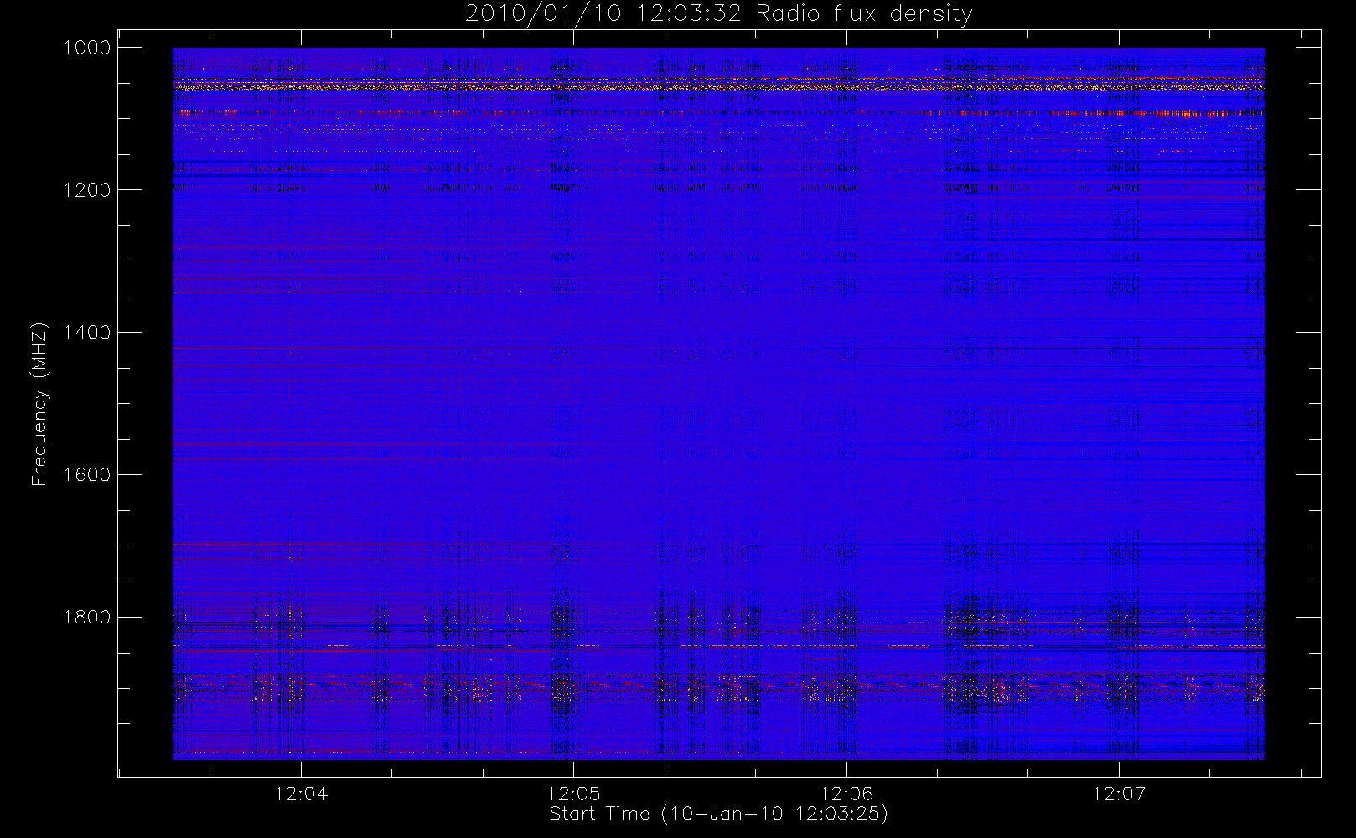Click the 'Start Time (10-Jan-10 12:03:25)' axis label
Screen dimensions: 1356x838
pyautogui.click(x=718, y=814)
